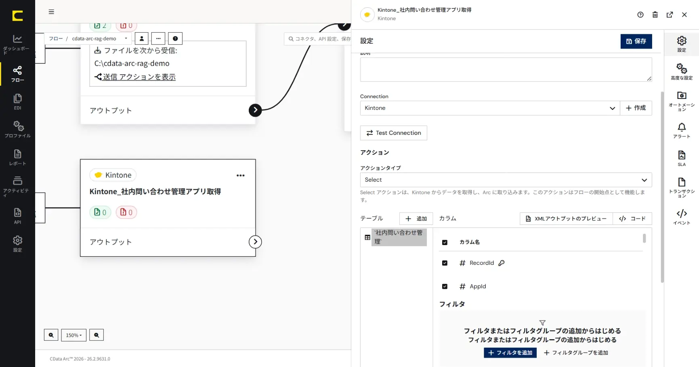Click the upper connector's black output arrow

[x=255, y=110]
